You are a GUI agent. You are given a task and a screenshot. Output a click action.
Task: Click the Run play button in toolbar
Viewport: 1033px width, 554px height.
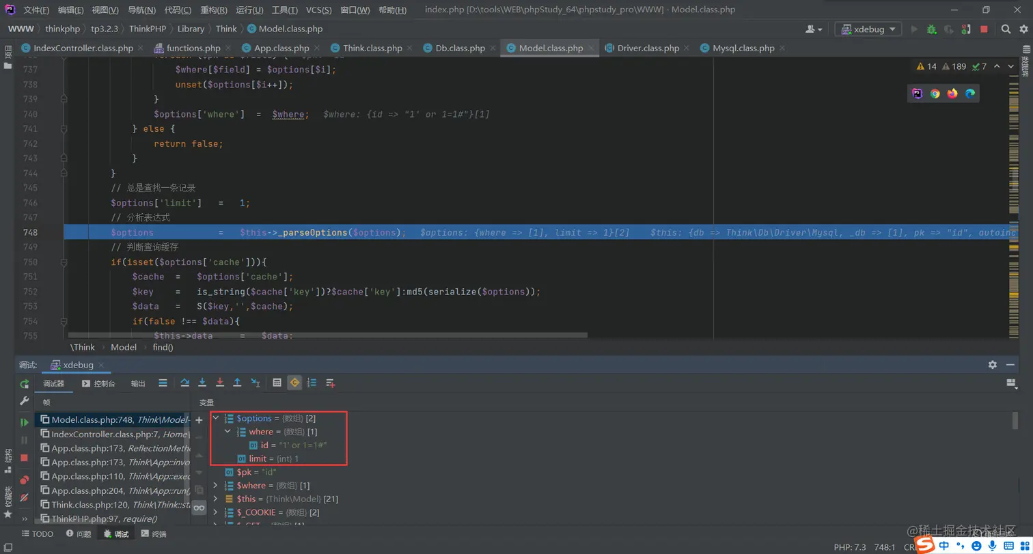914,29
